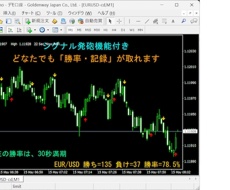Viewport: 230px width, 190px height.
Task: Click the '15 May 07:26' time label
Action: [107, 172]
